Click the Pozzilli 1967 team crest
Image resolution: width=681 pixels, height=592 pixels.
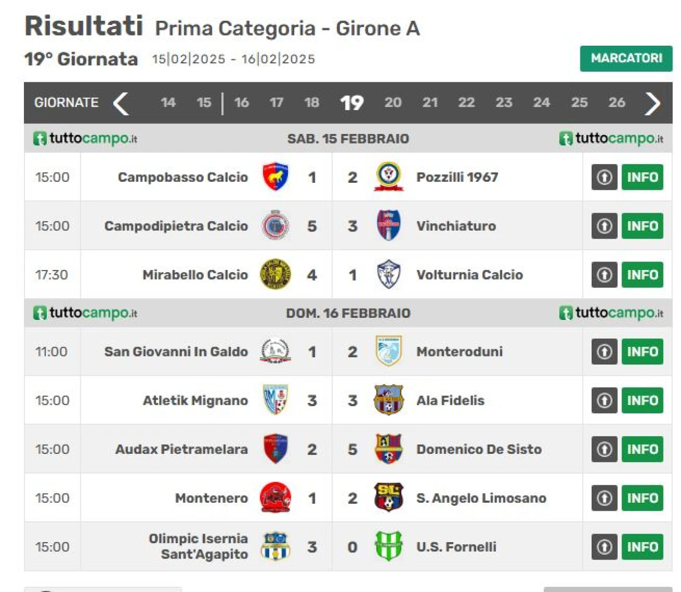[x=389, y=177]
